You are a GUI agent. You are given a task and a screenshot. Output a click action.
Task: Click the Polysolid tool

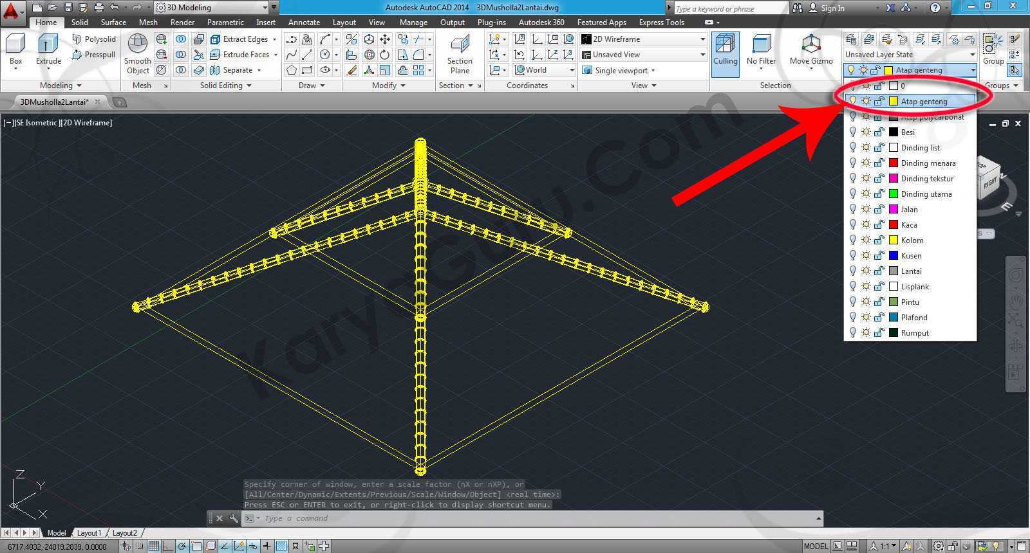click(x=94, y=39)
